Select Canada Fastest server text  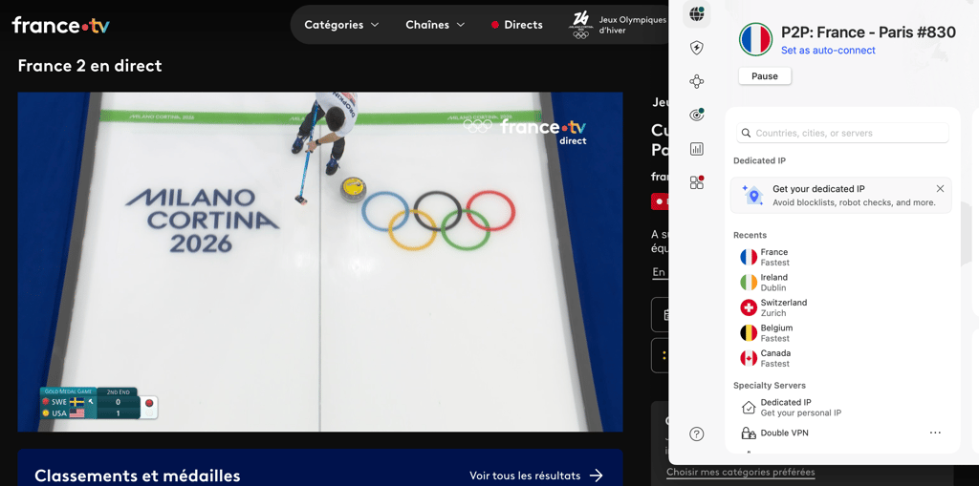[775, 358]
